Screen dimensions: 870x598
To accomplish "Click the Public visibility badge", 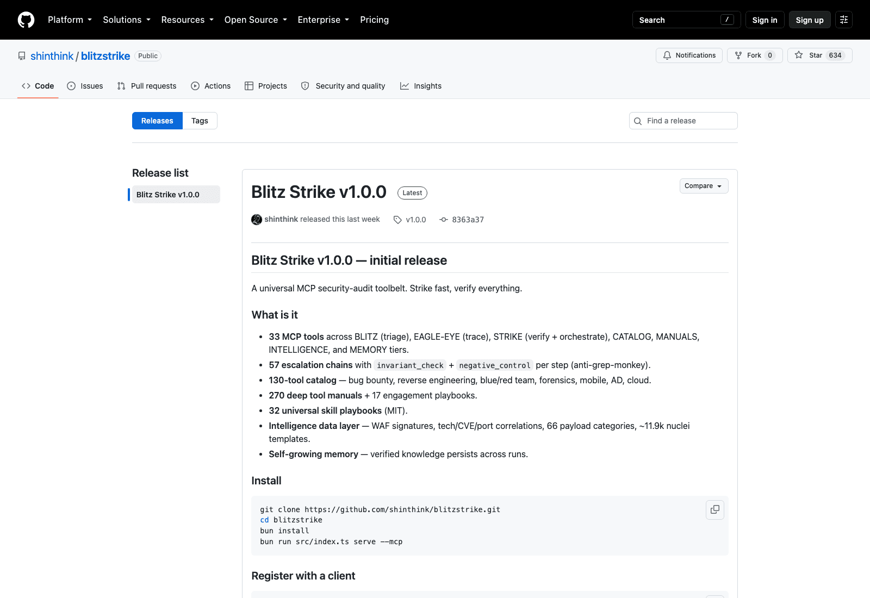I will point(148,56).
